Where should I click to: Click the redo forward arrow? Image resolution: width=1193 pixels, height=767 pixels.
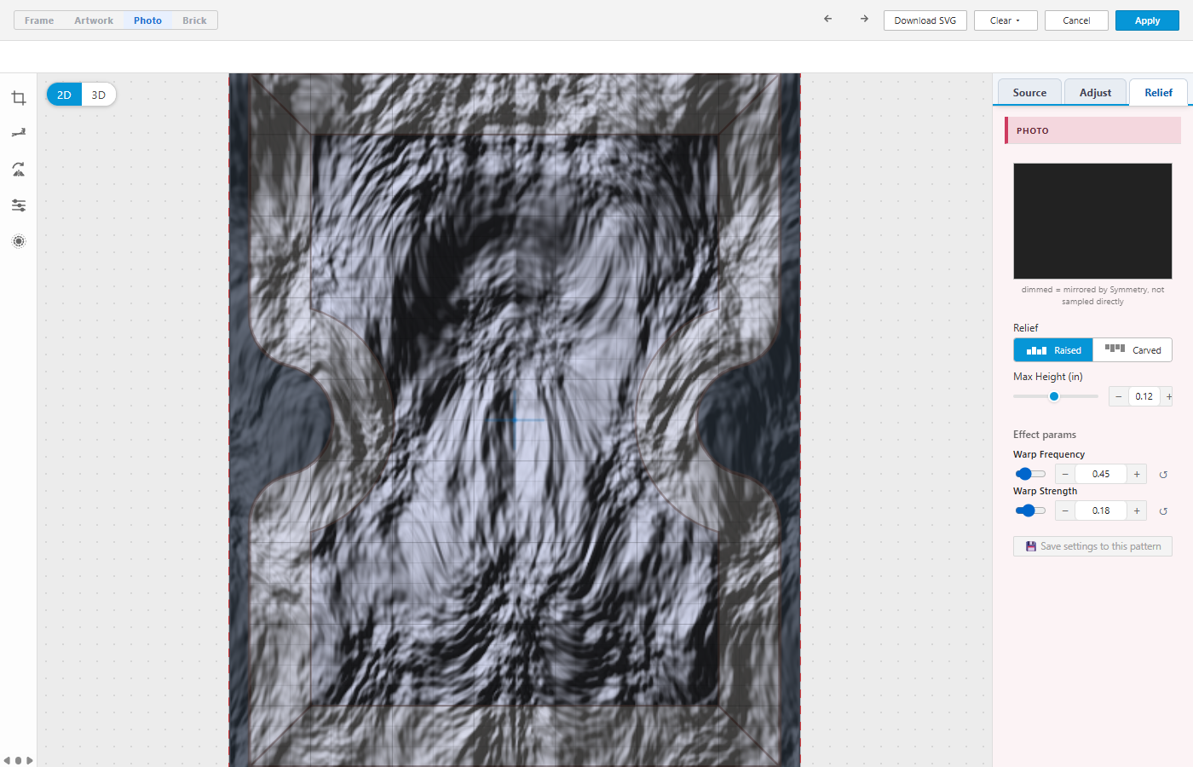[864, 19]
